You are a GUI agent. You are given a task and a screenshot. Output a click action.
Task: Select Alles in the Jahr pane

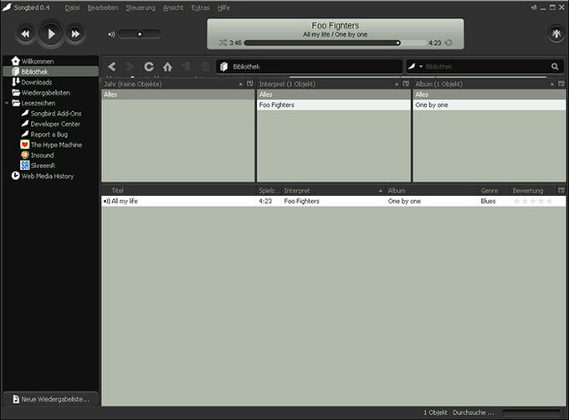(178, 95)
